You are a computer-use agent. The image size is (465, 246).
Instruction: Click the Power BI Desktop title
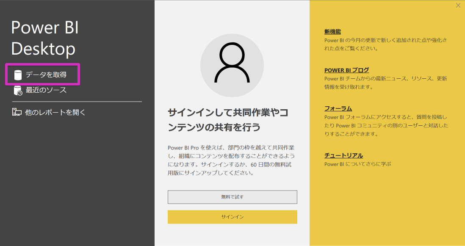coord(45,38)
